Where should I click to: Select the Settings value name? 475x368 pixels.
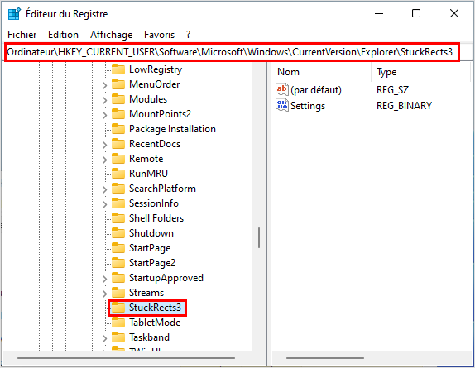tap(308, 106)
